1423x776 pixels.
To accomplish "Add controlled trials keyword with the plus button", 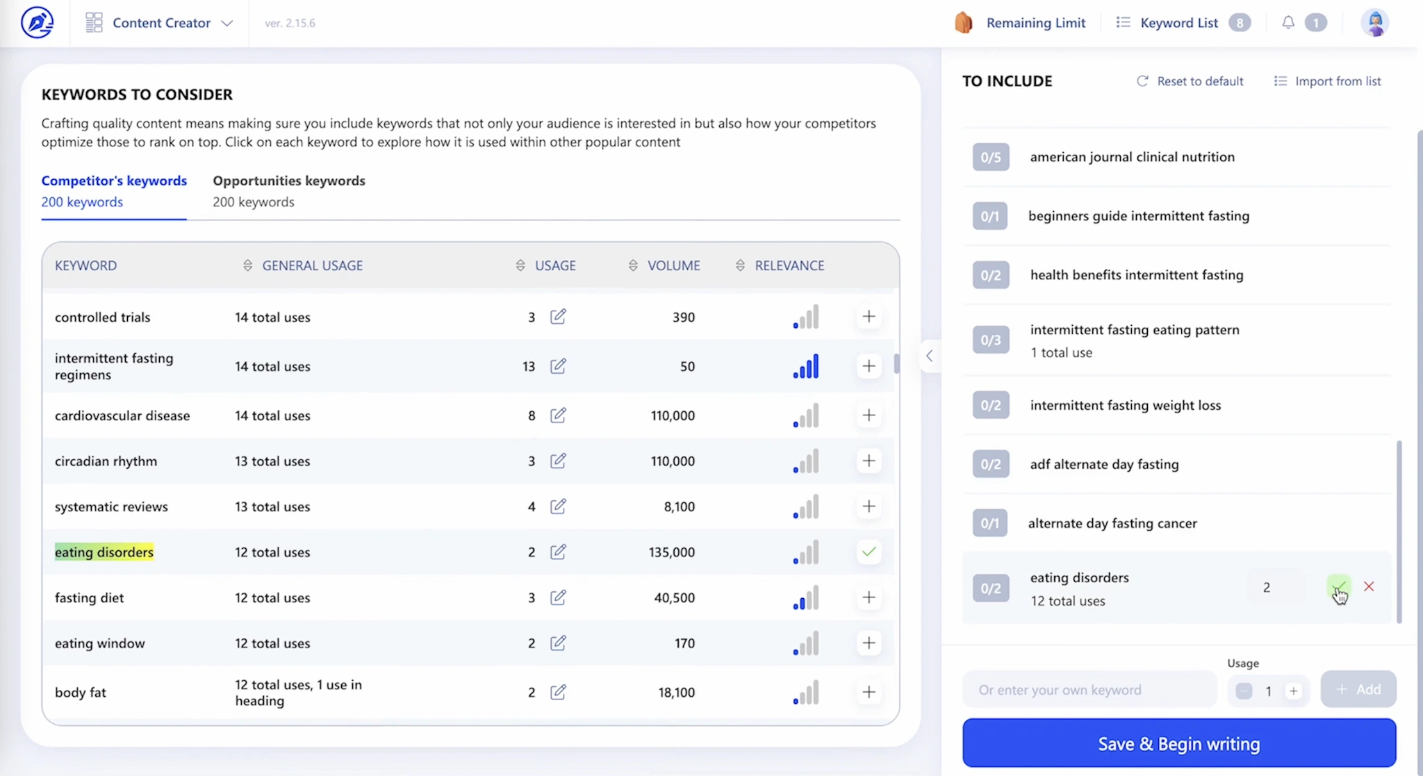I will coord(869,317).
